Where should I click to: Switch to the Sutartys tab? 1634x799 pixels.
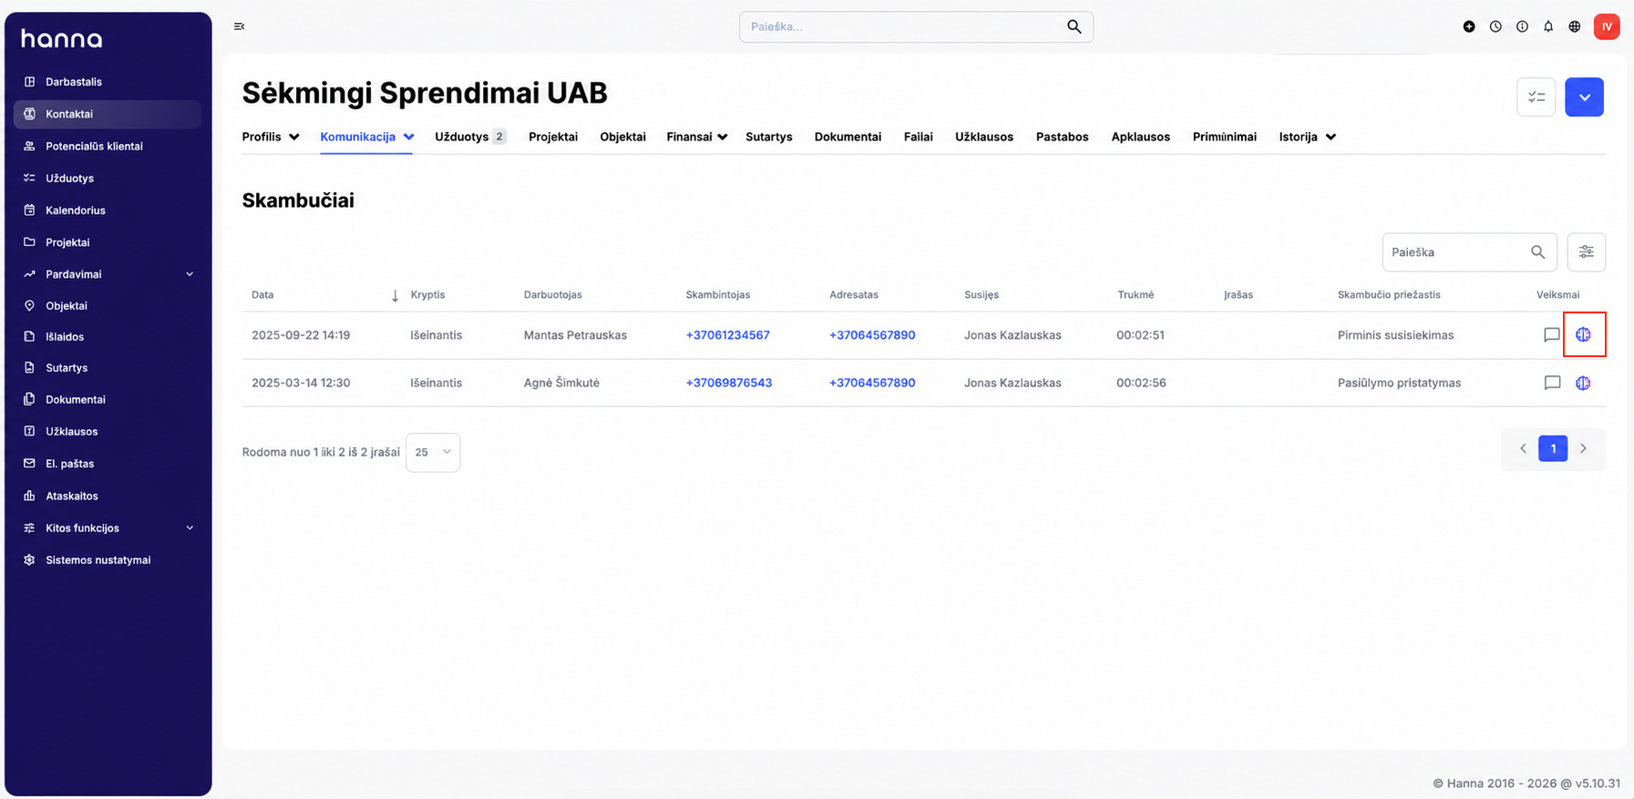point(769,137)
